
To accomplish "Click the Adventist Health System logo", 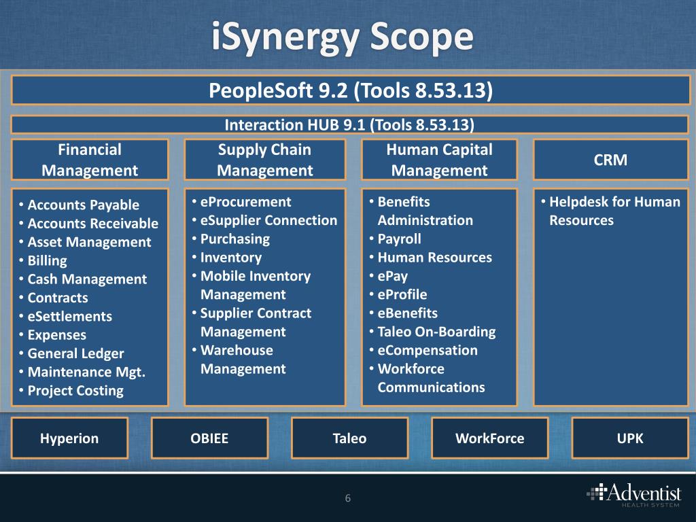I will (x=634, y=495).
